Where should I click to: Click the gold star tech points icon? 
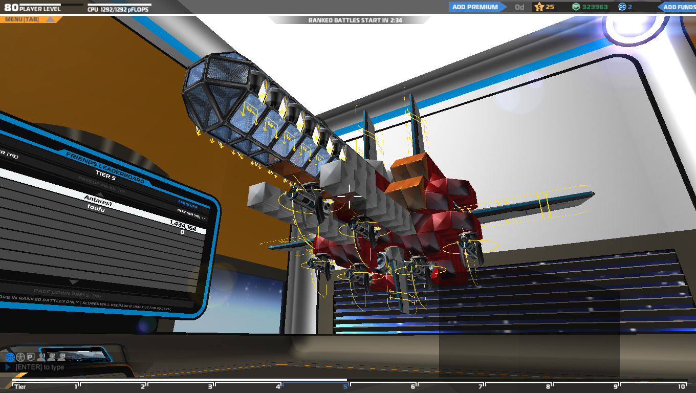(539, 7)
